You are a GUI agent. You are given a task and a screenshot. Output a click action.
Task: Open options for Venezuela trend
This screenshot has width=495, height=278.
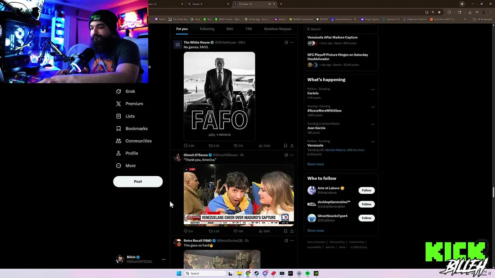373,142
